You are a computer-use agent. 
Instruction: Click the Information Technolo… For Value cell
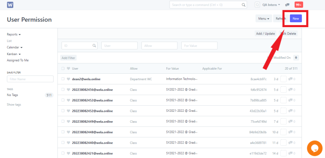point(182,79)
